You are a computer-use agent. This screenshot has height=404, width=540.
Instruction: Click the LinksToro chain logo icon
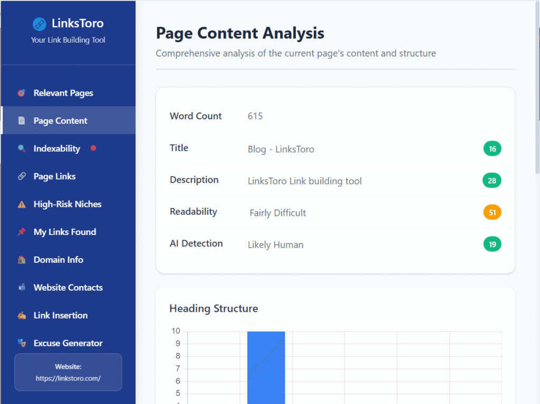[x=40, y=24]
